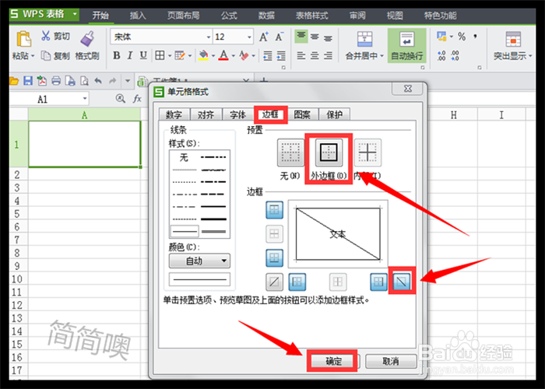Viewport: 545px width, 389px height.
Task: Select column header H
Action: (454, 114)
